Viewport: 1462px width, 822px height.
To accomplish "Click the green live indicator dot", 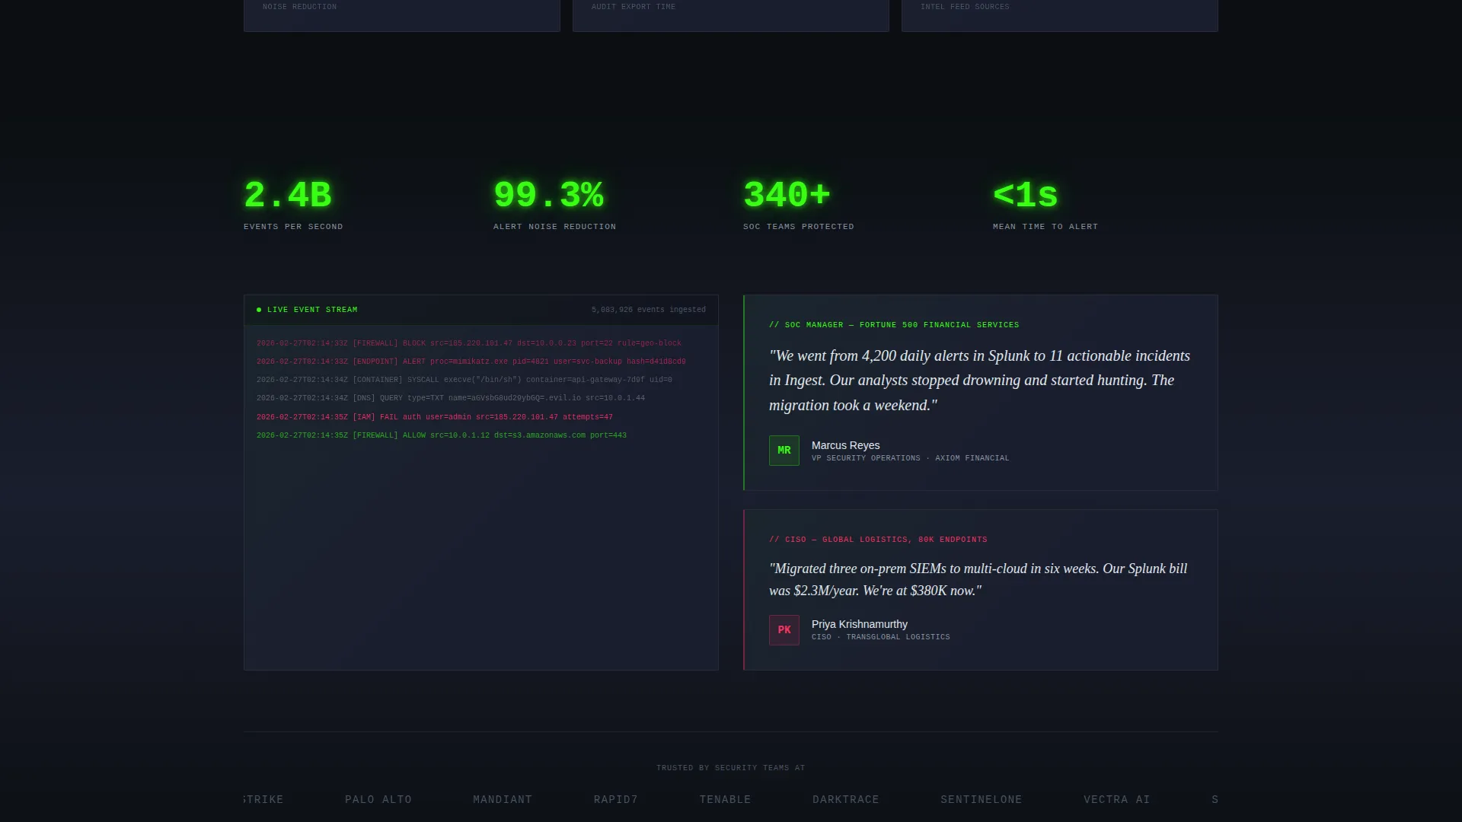I will click(x=259, y=310).
